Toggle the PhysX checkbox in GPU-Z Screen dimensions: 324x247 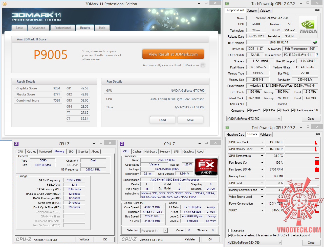(279, 110)
